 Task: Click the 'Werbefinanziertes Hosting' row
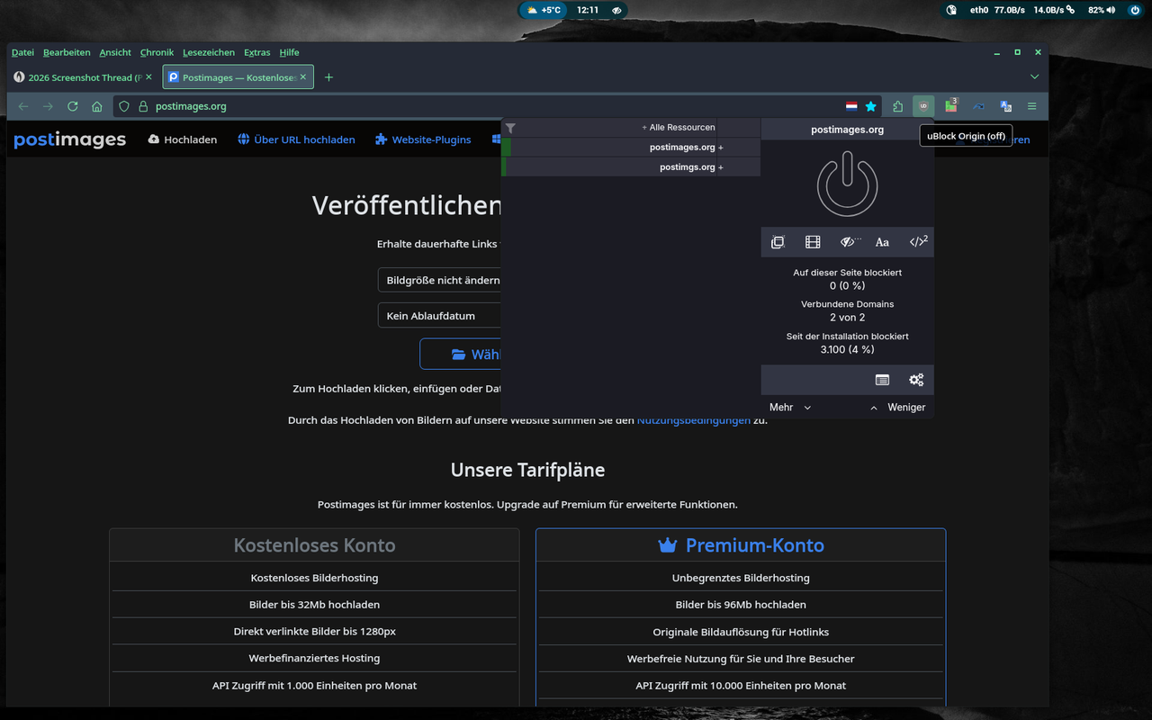click(x=314, y=659)
